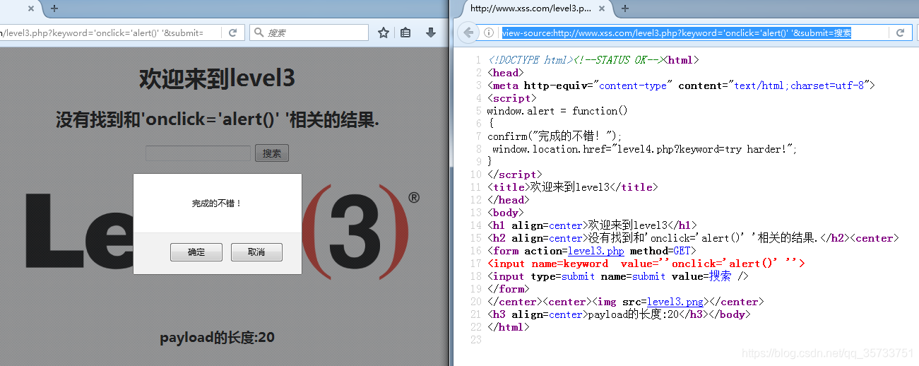Open the level3.png link in the source

(675, 302)
